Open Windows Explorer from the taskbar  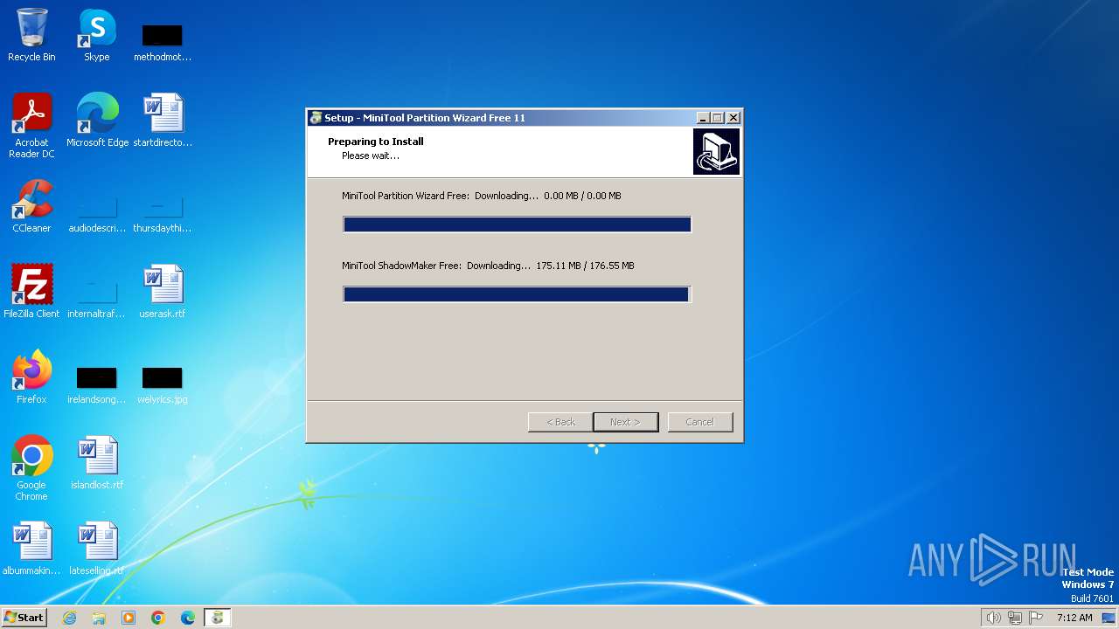pyautogui.click(x=99, y=618)
